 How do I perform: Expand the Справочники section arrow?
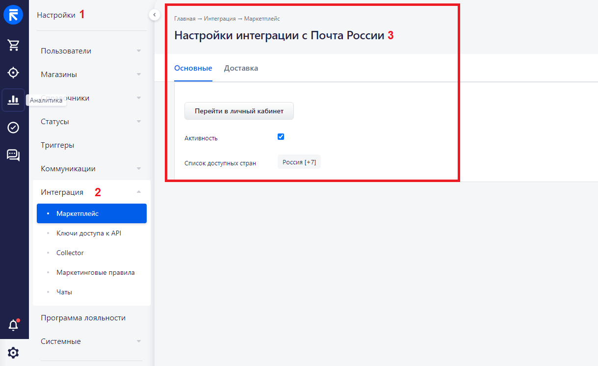[x=139, y=98]
